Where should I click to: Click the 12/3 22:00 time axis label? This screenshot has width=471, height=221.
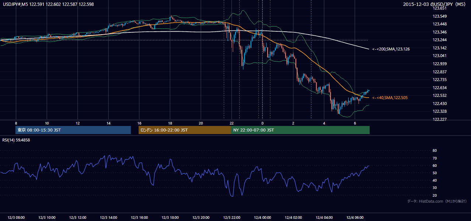(x=232, y=218)
